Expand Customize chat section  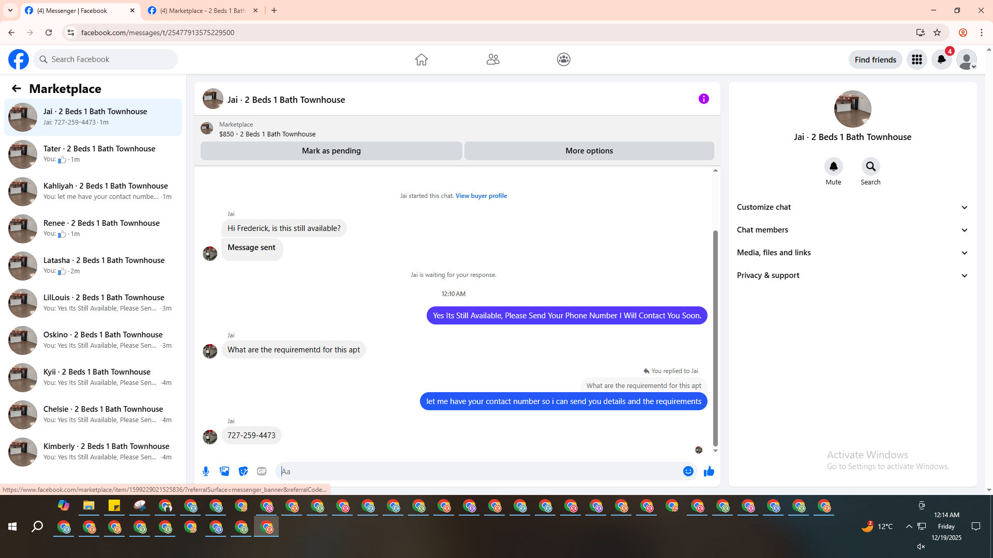[852, 207]
